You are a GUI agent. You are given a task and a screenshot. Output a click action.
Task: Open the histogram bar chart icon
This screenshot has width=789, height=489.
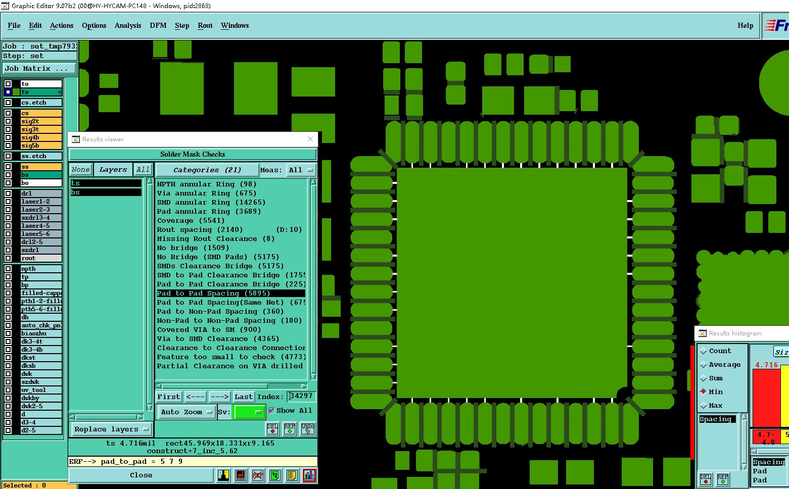pos(309,475)
